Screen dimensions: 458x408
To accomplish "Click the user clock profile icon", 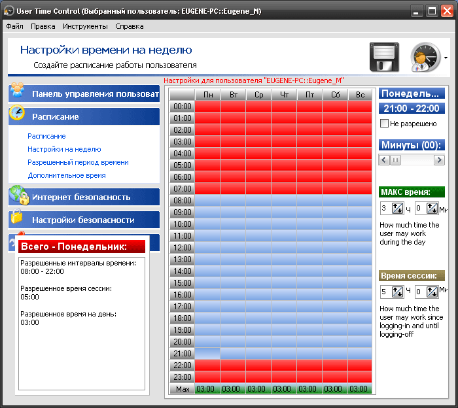I will [x=425, y=57].
